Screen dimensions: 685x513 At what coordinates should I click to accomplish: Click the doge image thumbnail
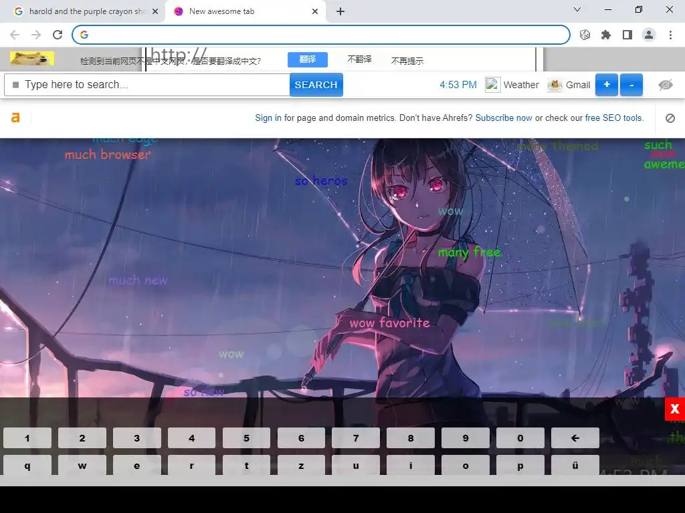click(32, 59)
